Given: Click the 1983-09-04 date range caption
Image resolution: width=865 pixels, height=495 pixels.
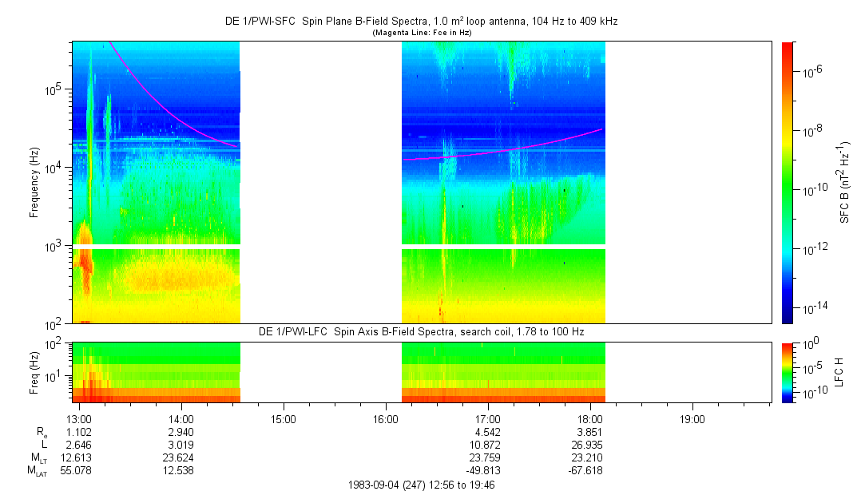Looking at the screenshot, I should 420,485.
